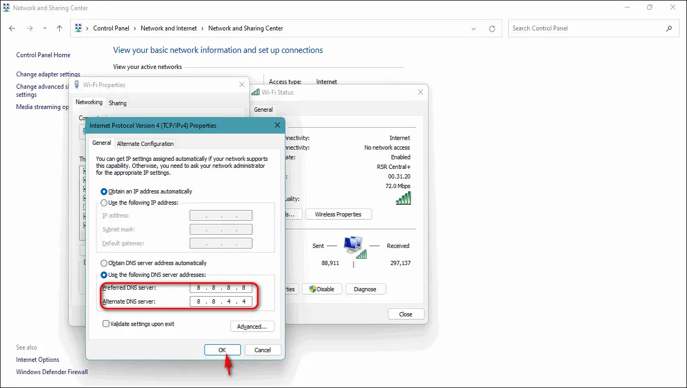
Task: Open Internet Options link
Action: click(x=38, y=360)
